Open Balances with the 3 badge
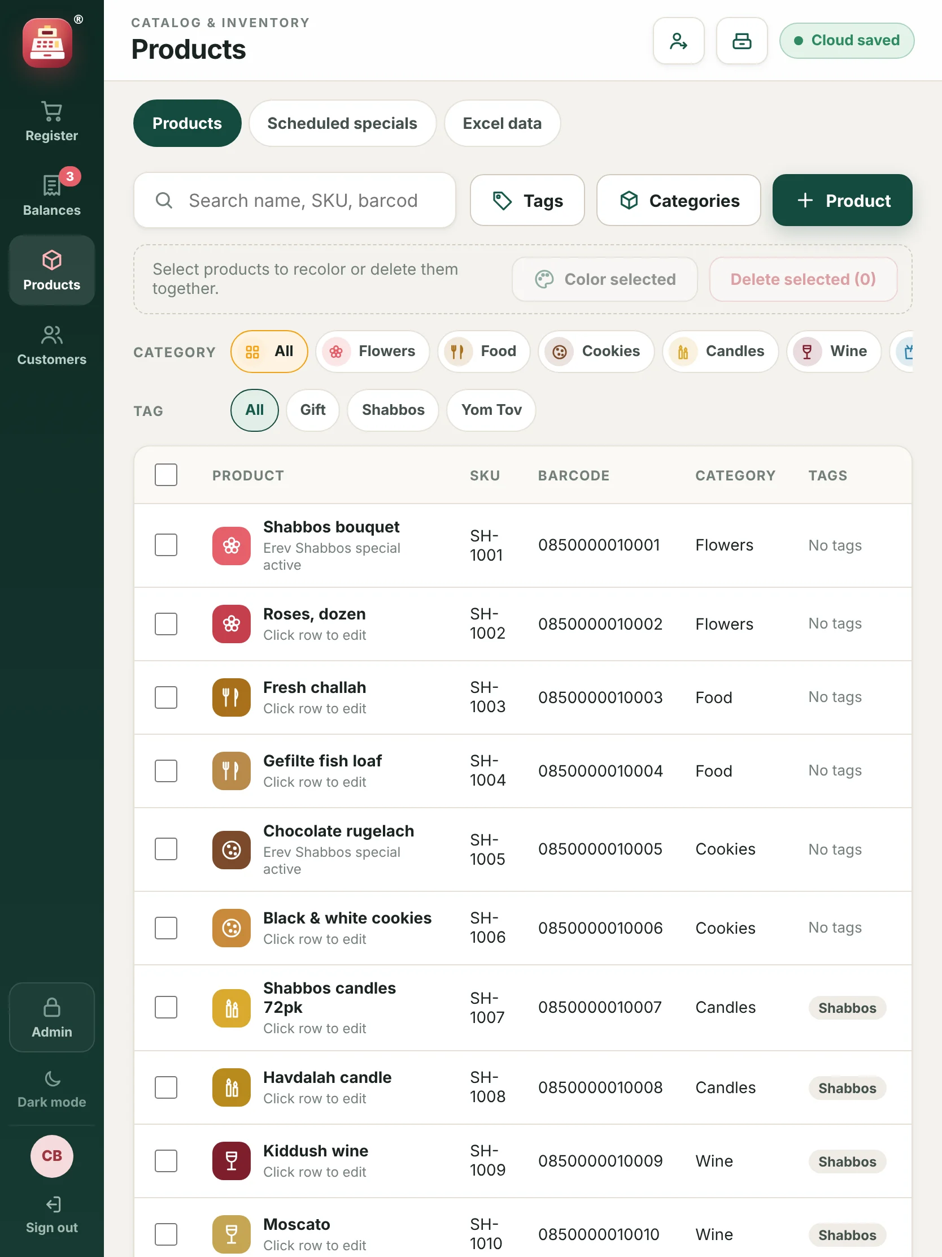Image resolution: width=942 pixels, height=1257 pixels. pyautogui.click(x=51, y=195)
